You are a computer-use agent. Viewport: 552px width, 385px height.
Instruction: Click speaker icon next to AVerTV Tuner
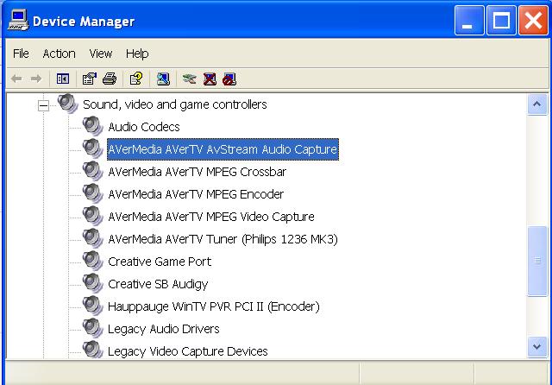(93, 238)
